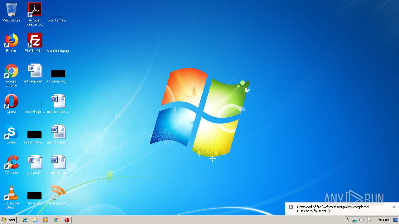Select the manufacturi... Word document
This screenshot has width=399, height=224.
coord(58,134)
